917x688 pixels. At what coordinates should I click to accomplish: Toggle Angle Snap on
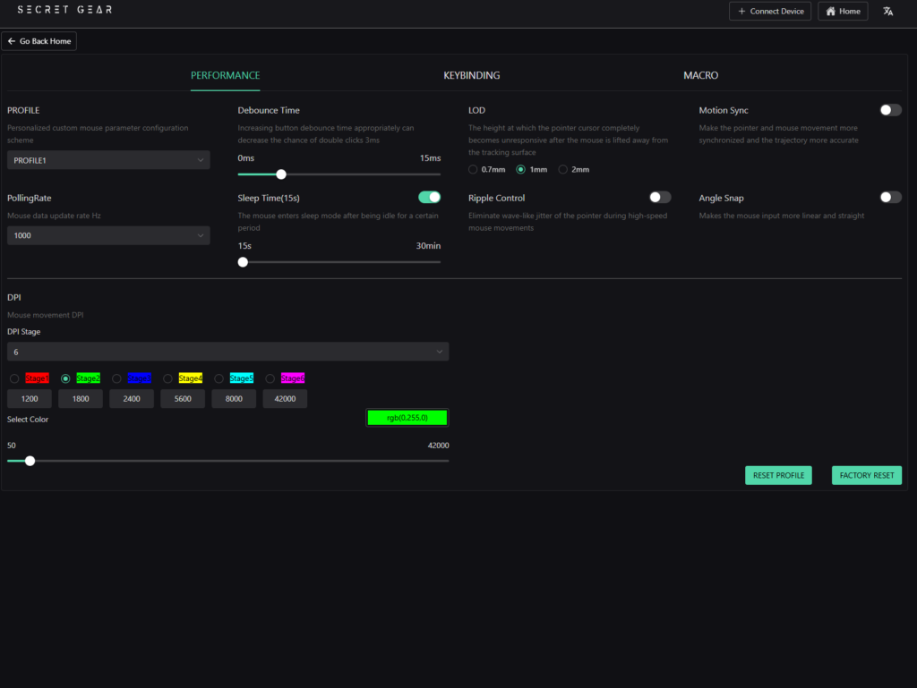point(890,198)
